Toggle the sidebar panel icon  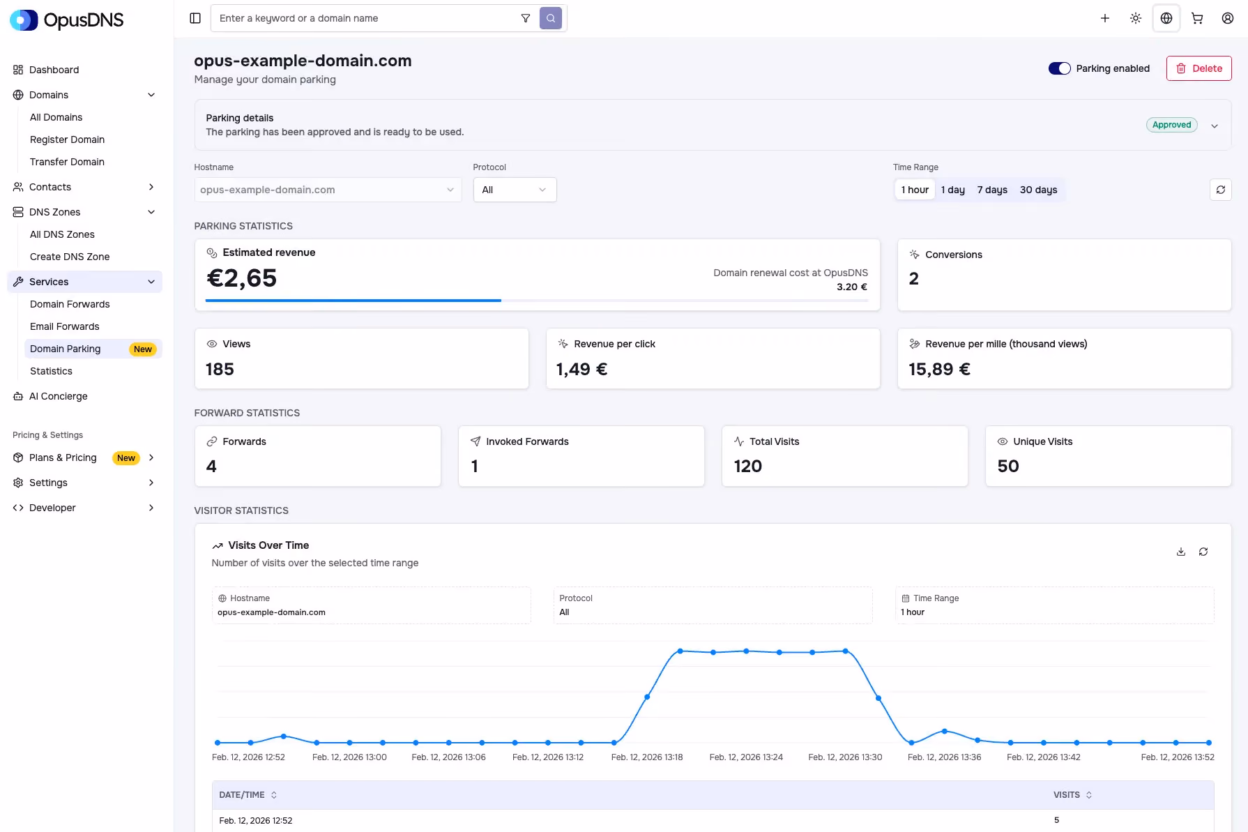click(x=195, y=18)
